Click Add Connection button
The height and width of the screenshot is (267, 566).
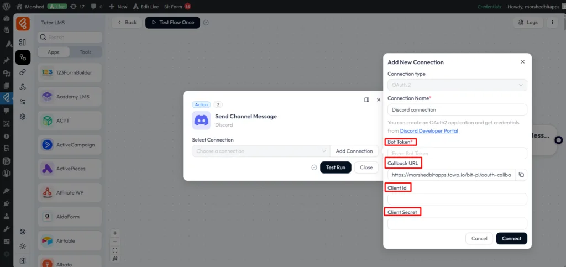pos(354,151)
